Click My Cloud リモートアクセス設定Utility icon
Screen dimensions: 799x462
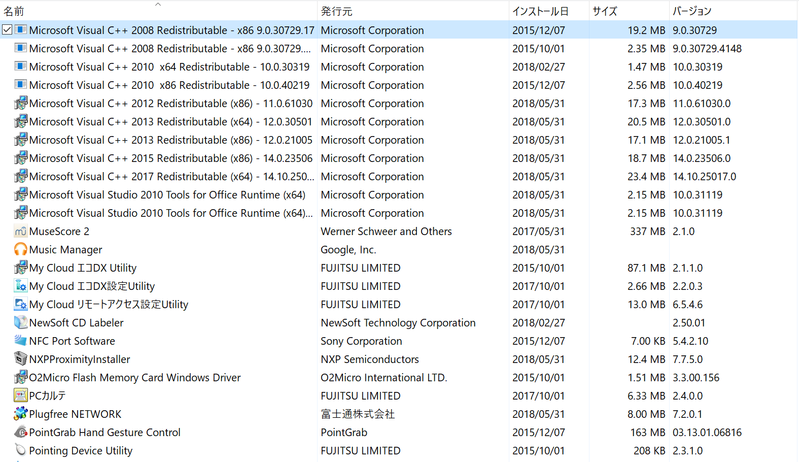click(x=20, y=305)
